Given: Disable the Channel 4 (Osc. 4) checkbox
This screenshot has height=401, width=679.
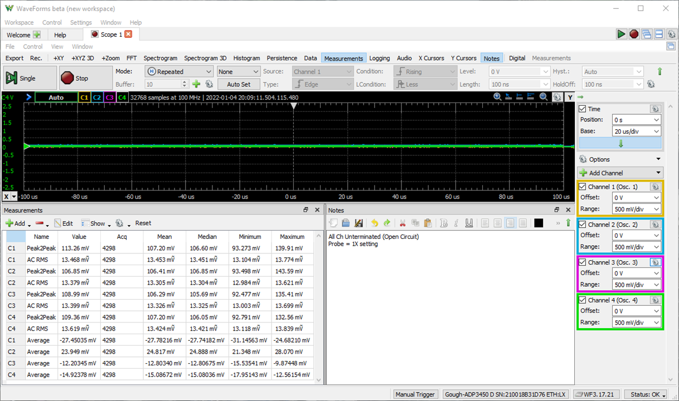Looking at the screenshot, I should 583,300.
